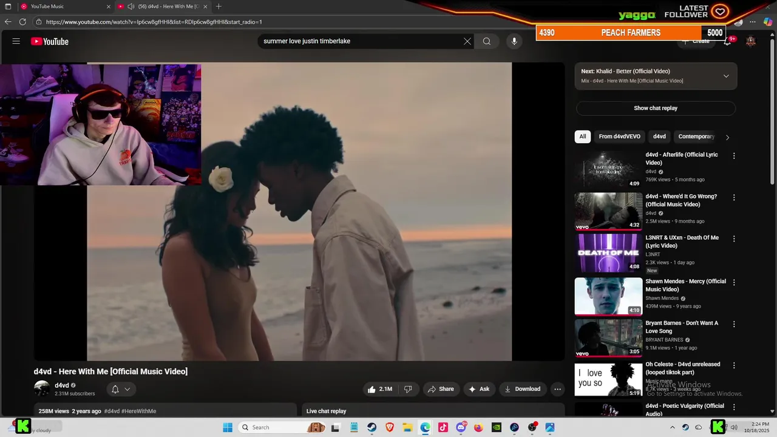Open Bryant Barnes - Don't Want A Love Song title
The width and height of the screenshot is (777, 437).
(682, 327)
